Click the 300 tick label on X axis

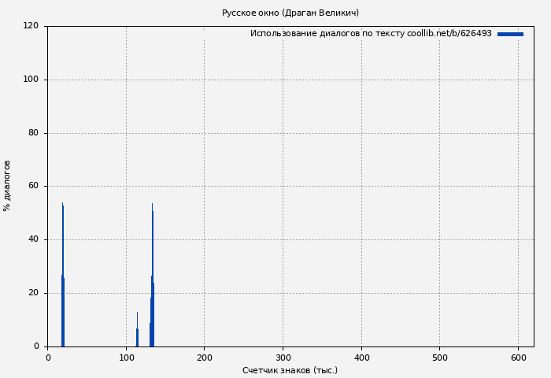click(283, 358)
